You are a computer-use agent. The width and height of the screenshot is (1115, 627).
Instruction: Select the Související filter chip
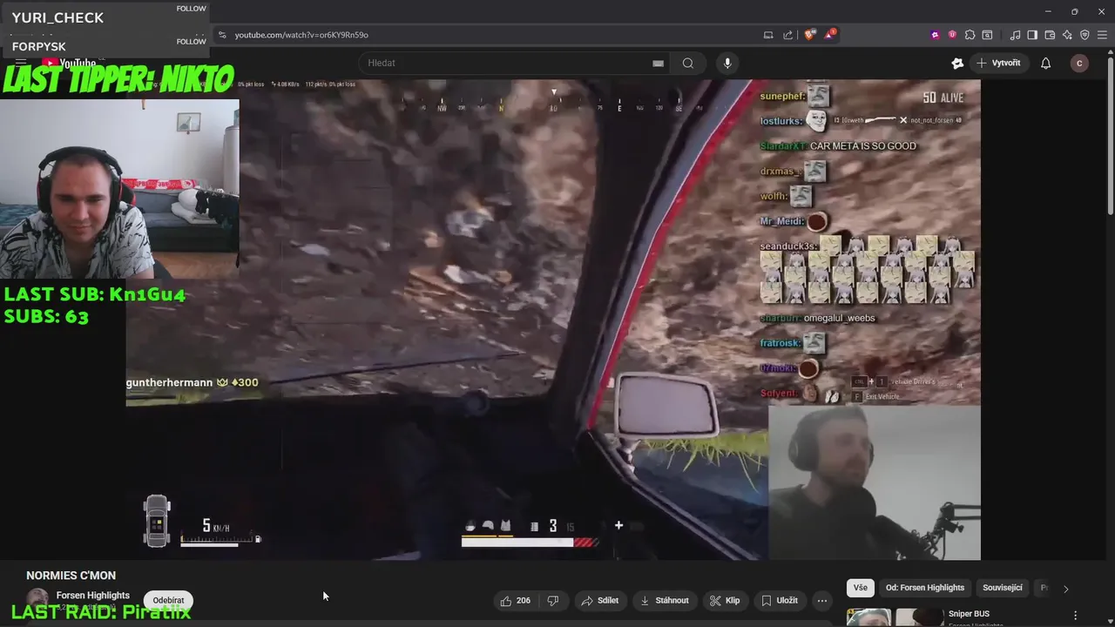pos(1003,588)
